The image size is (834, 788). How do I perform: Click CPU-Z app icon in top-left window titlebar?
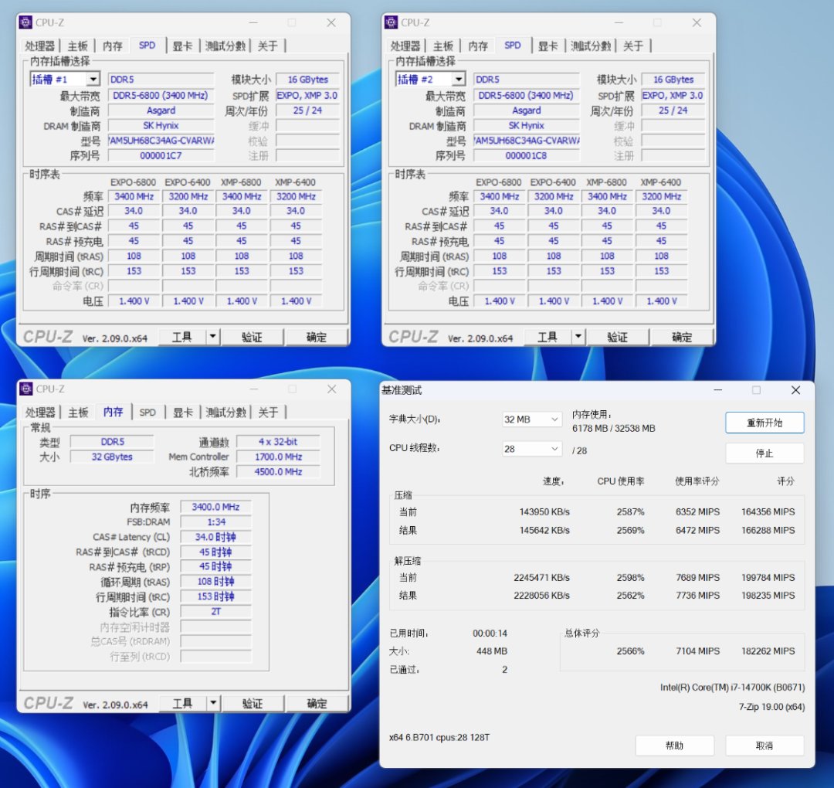(x=25, y=22)
